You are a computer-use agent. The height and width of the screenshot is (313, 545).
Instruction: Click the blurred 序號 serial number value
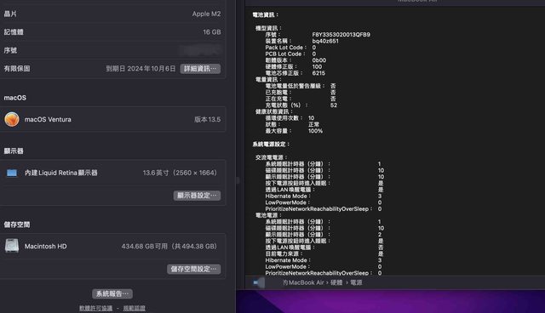coord(200,50)
